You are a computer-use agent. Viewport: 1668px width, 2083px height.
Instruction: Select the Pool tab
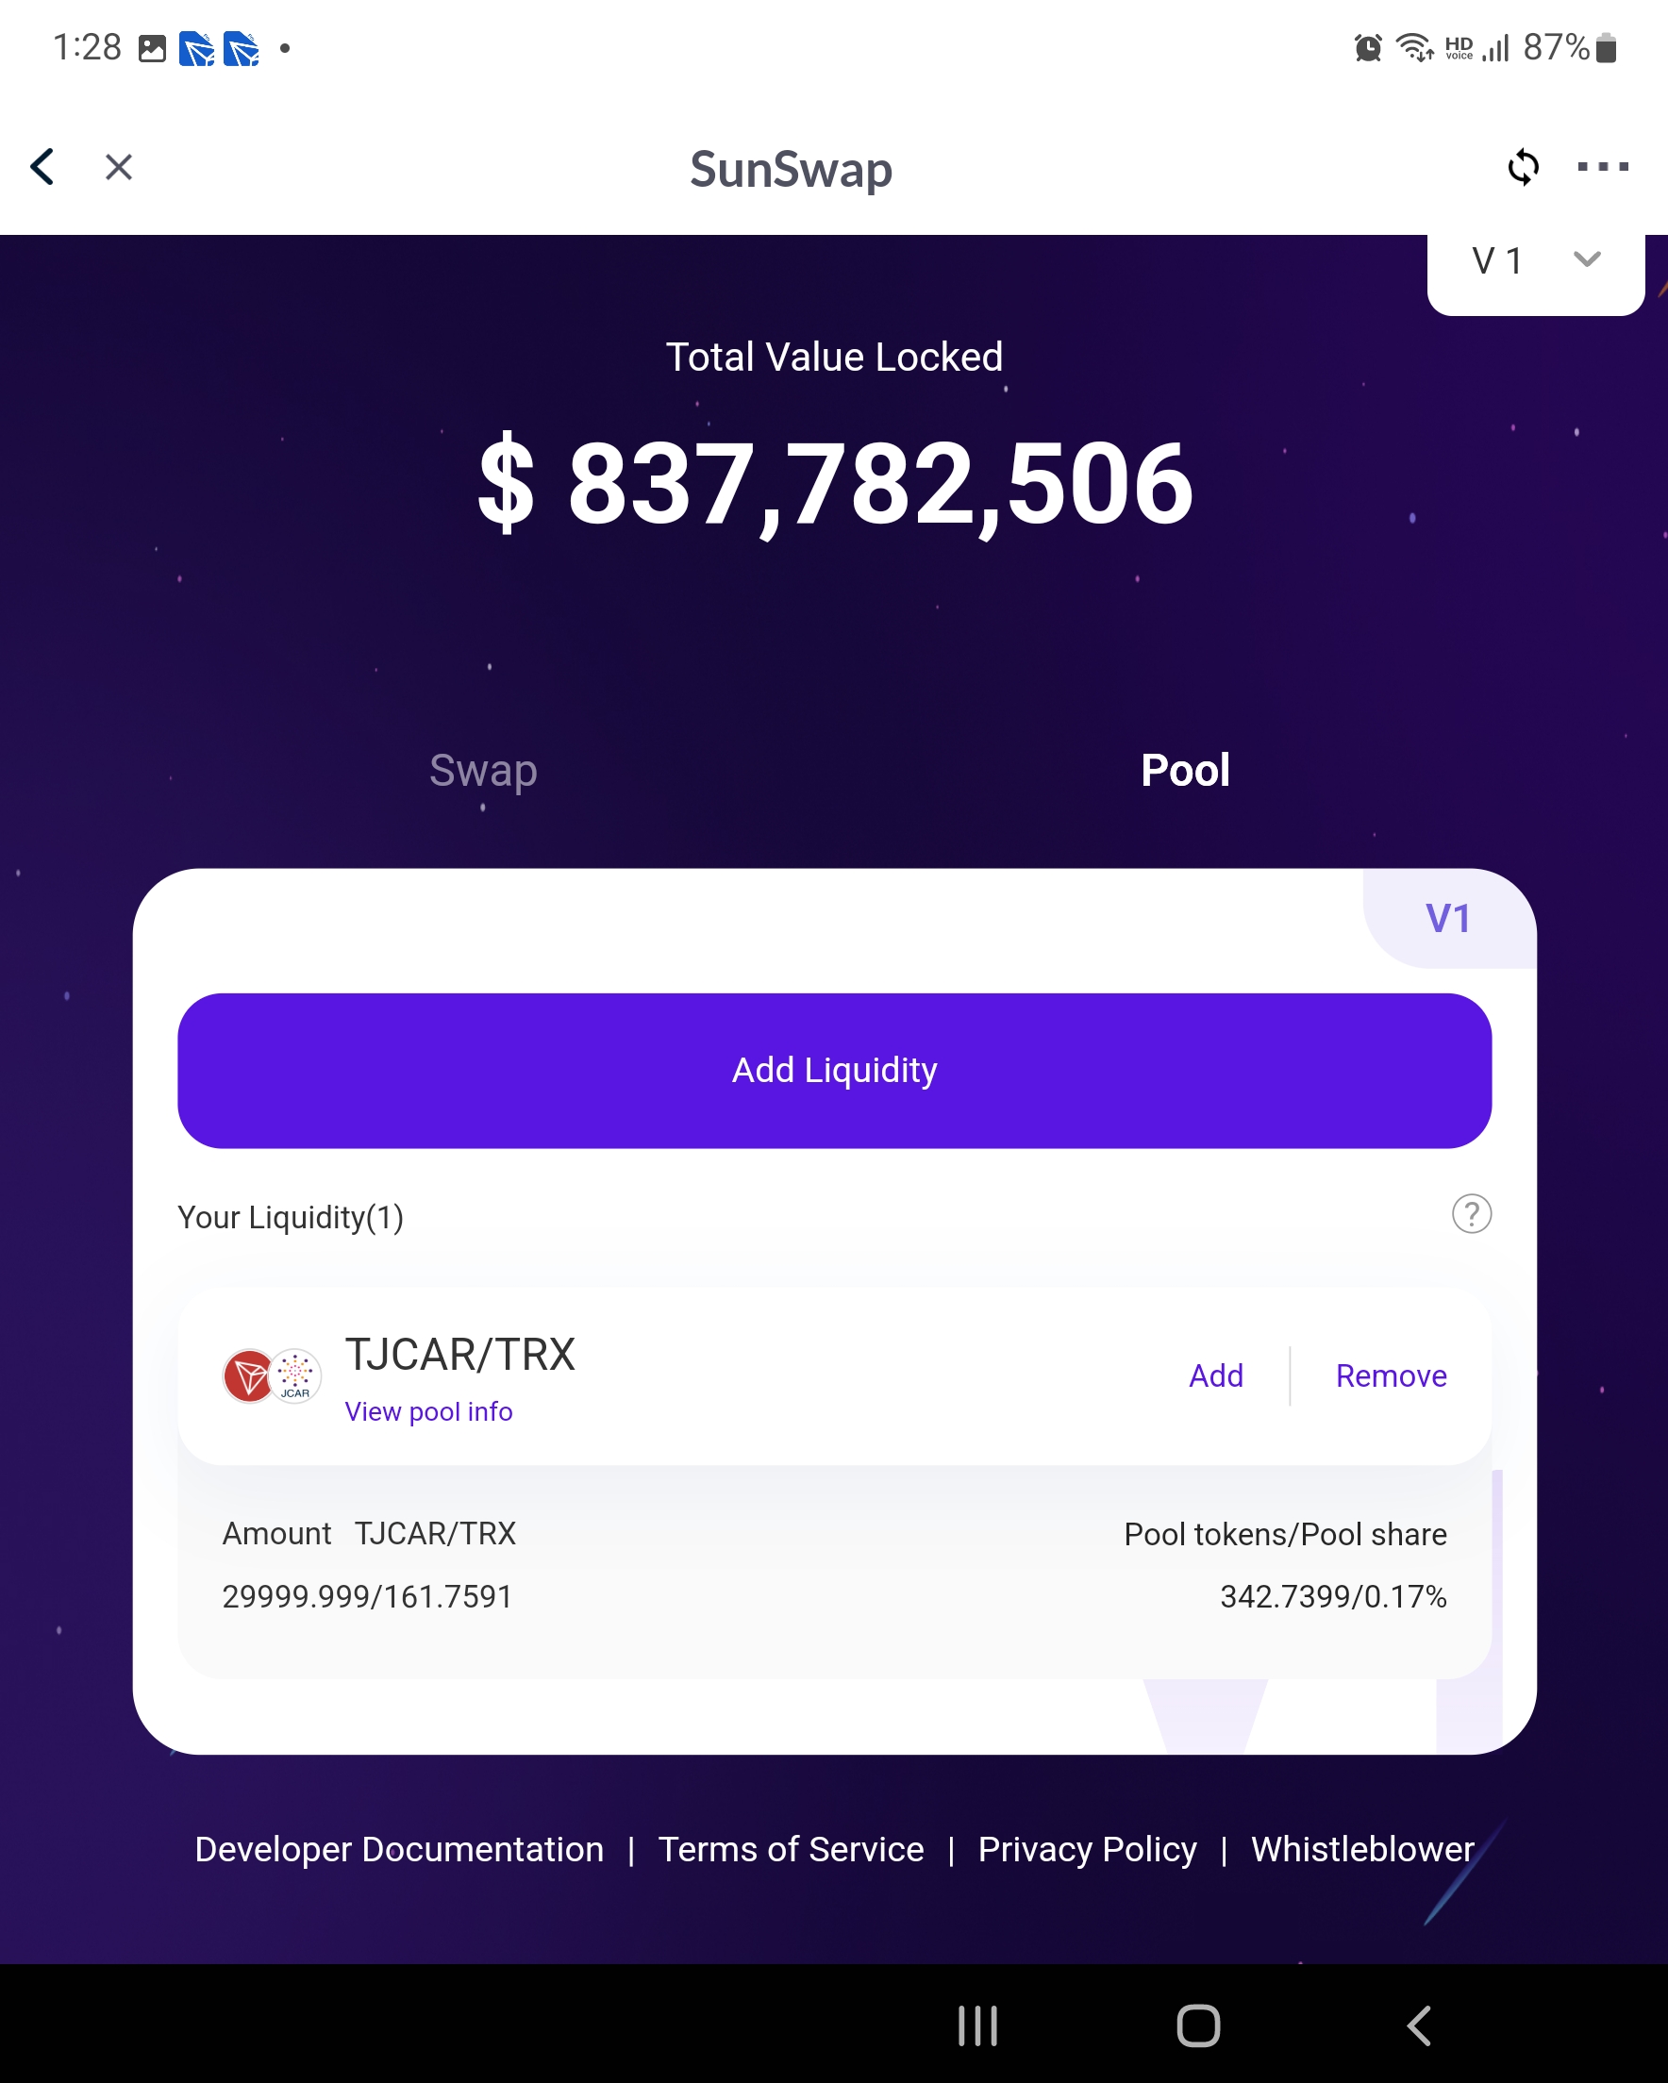(1185, 771)
